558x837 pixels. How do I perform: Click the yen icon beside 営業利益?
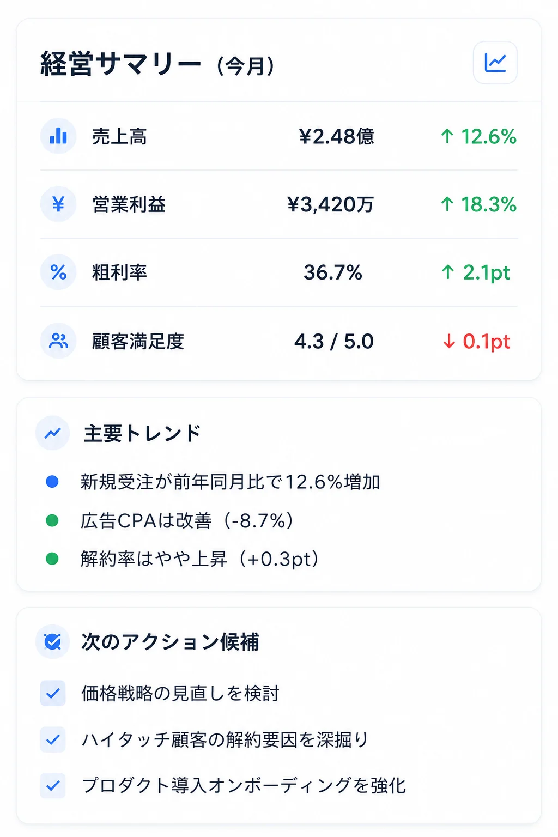[x=58, y=204]
